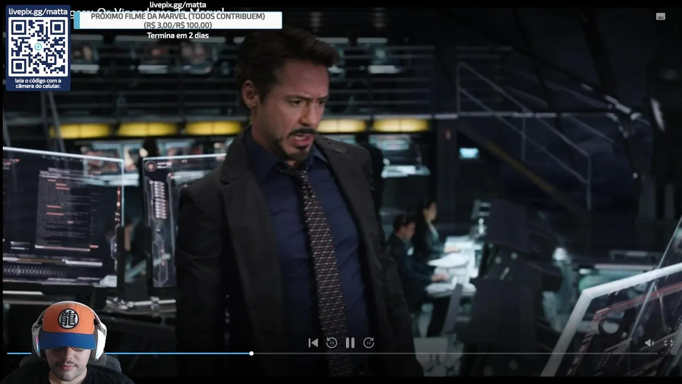Click the playback progress bar handle
Image resolution: width=682 pixels, height=384 pixels.
(x=251, y=353)
